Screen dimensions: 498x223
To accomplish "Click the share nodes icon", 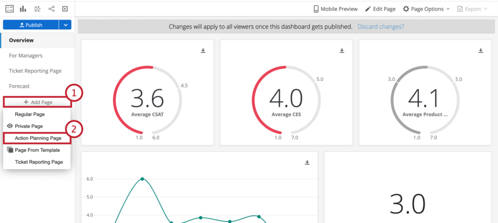I will tap(52, 9).
